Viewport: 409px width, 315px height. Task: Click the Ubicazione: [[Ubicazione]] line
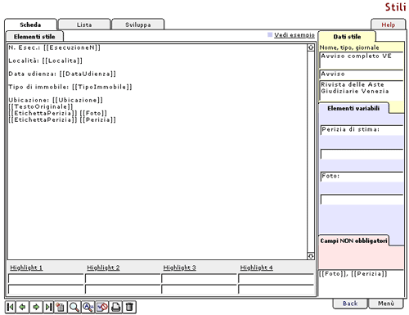56,100
